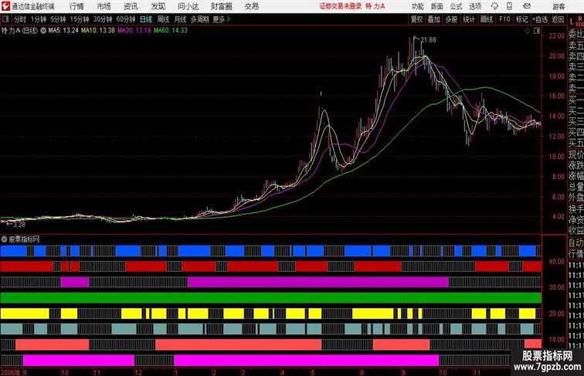Image resolution: width=584 pixels, height=376 pixels.
Task: Click the 特力A (日线) chart title
Action: pos(19,31)
